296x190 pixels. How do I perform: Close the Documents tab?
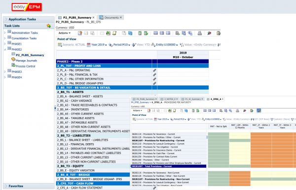[x=121, y=17]
